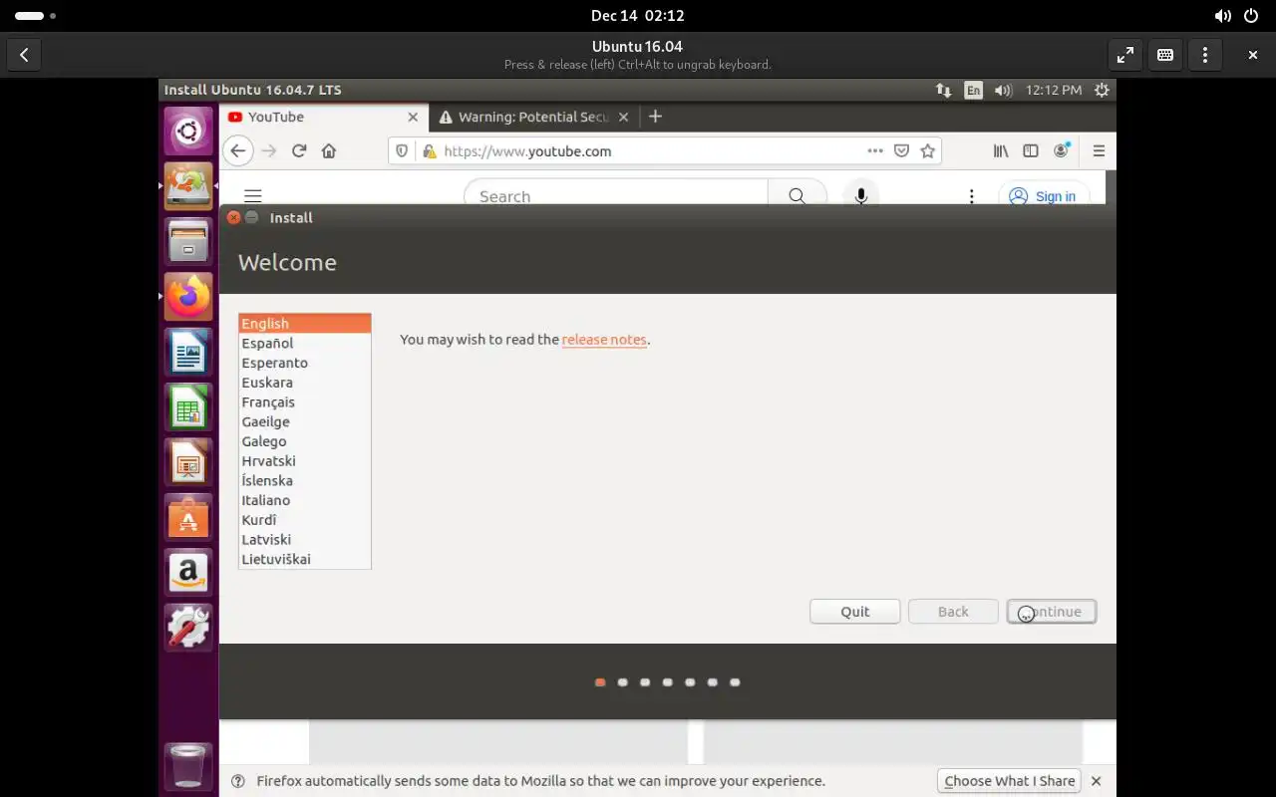Select Euskara in the language list
This screenshot has height=797, width=1276.
click(305, 383)
